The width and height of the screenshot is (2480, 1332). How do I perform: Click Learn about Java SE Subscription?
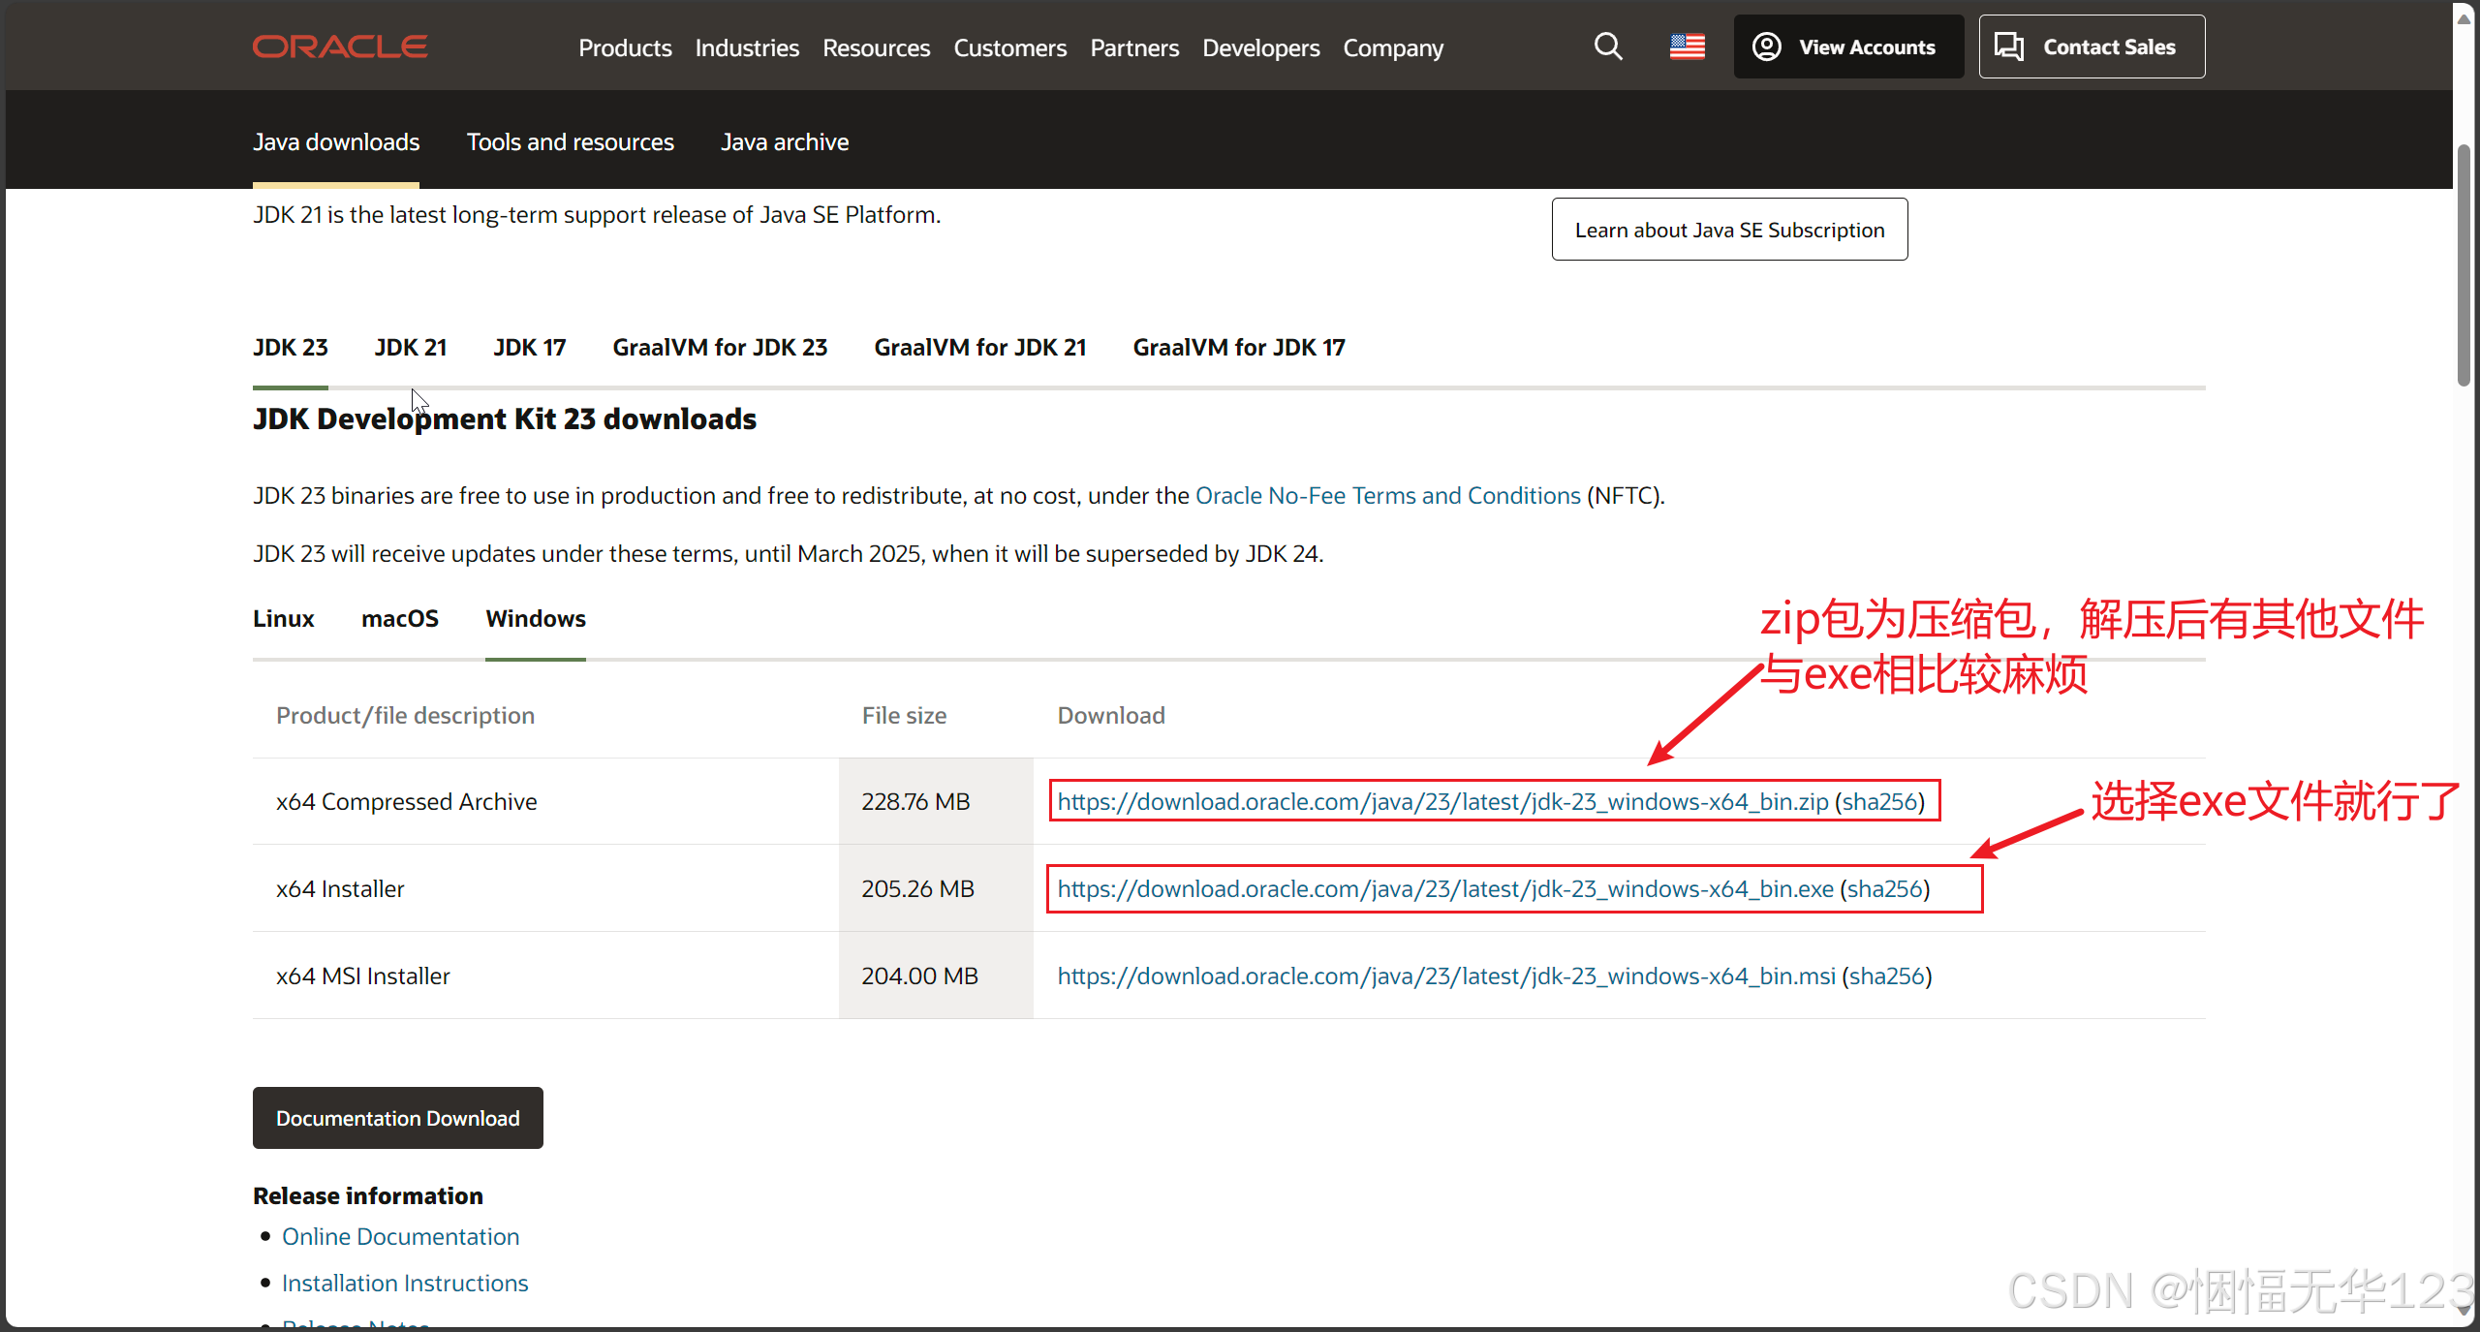[x=1729, y=230]
